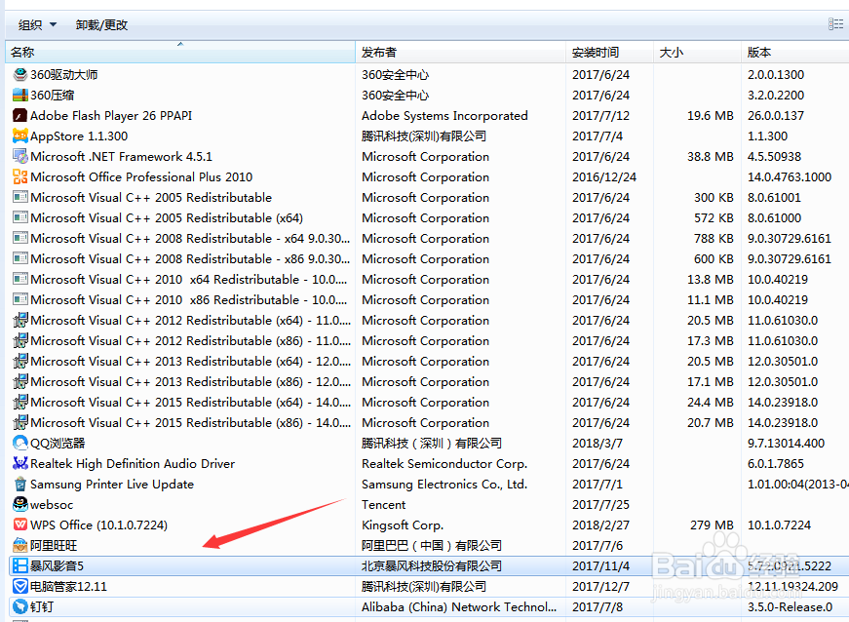849x622 pixels.
Task: Click the Realtek High Definition Audio Driver icon
Action: (20, 463)
